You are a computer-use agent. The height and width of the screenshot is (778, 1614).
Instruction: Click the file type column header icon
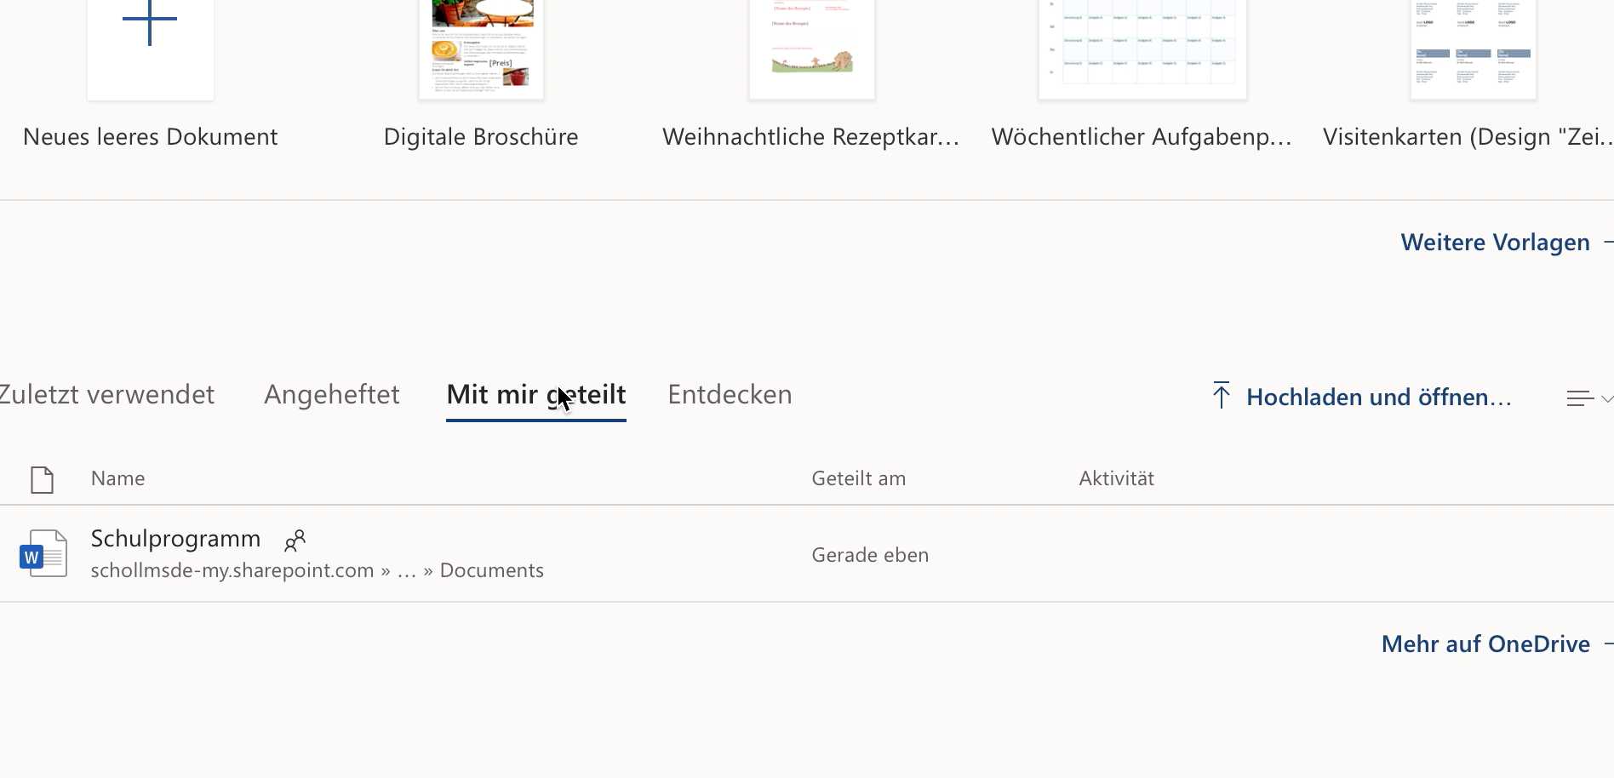42,479
